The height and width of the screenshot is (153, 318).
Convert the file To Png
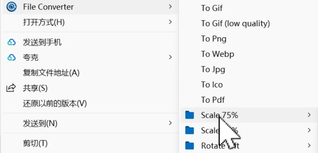214,39
